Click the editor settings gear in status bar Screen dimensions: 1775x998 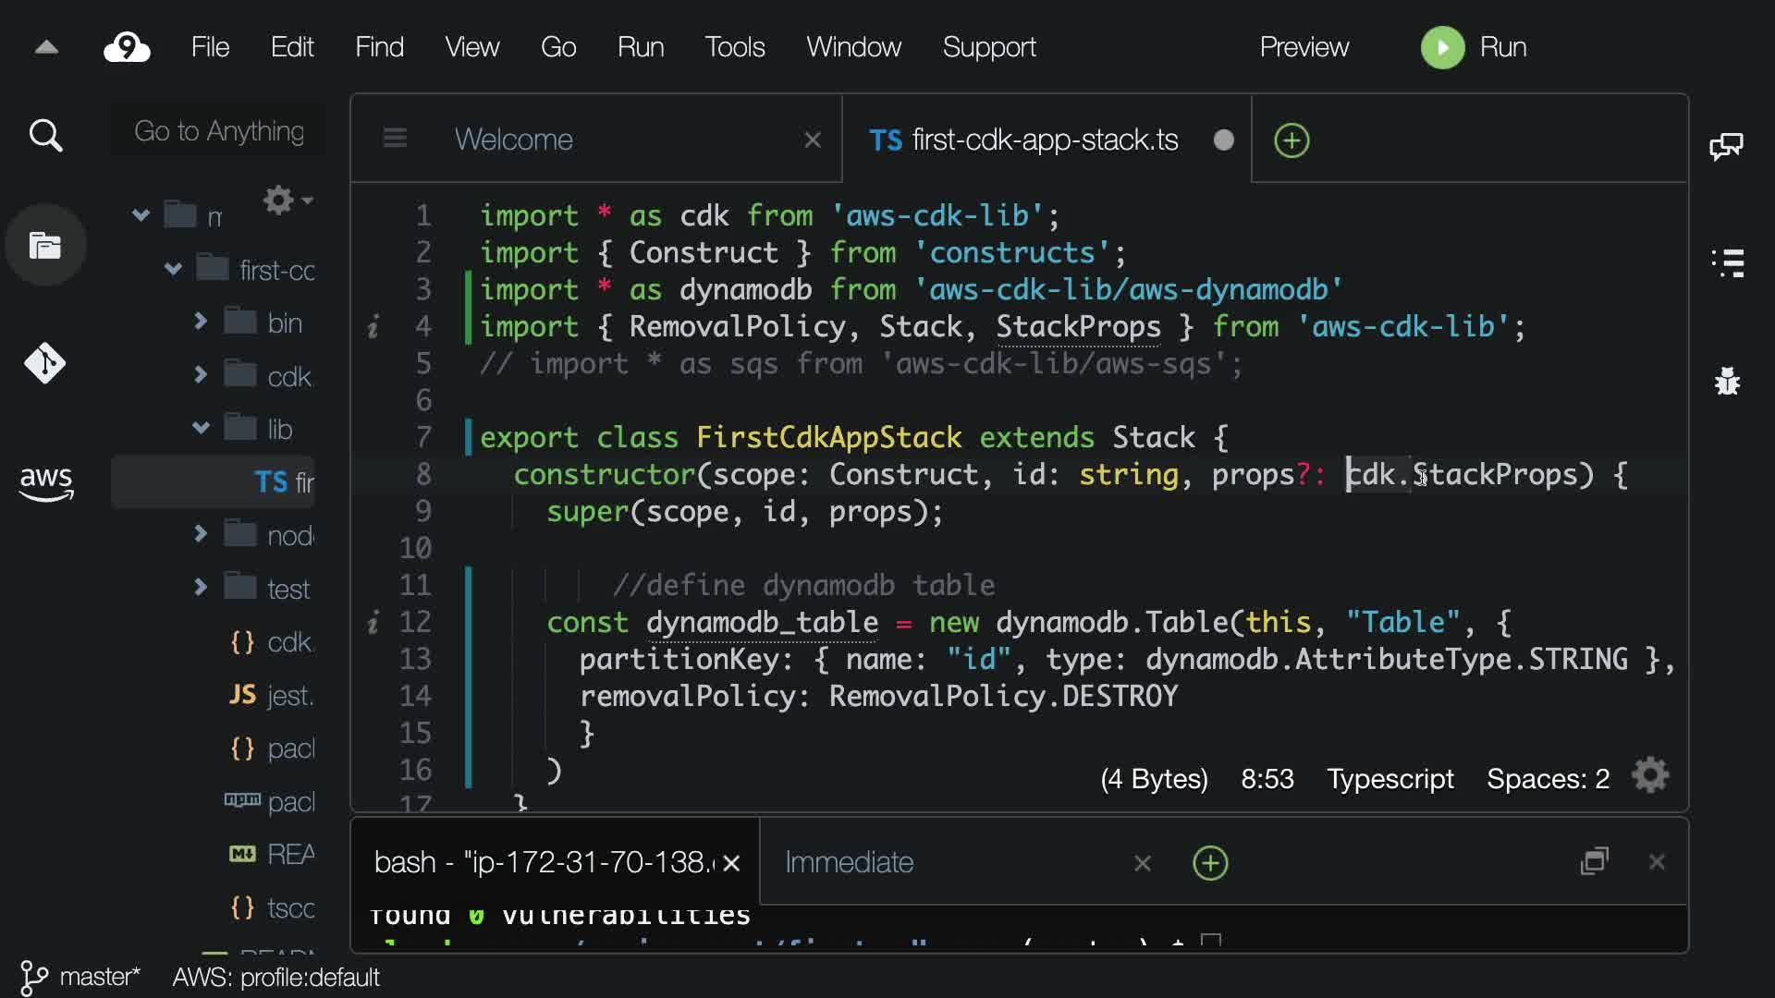[1650, 776]
